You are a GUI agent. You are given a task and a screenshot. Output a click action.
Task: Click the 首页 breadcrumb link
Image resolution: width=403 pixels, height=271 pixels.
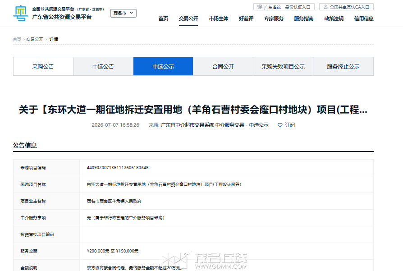click(17, 39)
